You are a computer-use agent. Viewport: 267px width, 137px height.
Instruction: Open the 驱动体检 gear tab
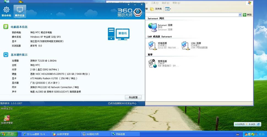point(6,12)
